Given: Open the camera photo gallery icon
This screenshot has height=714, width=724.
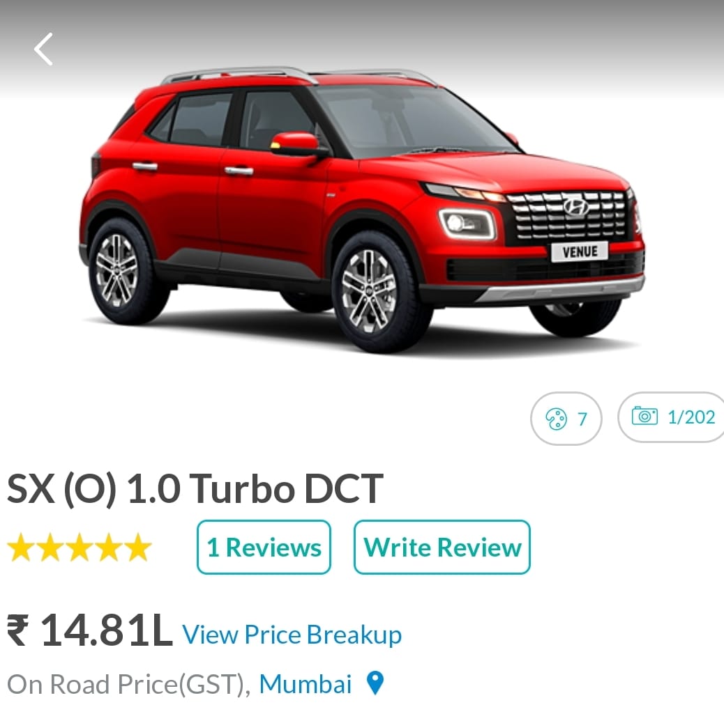Looking at the screenshot, I should pos(644,416).
